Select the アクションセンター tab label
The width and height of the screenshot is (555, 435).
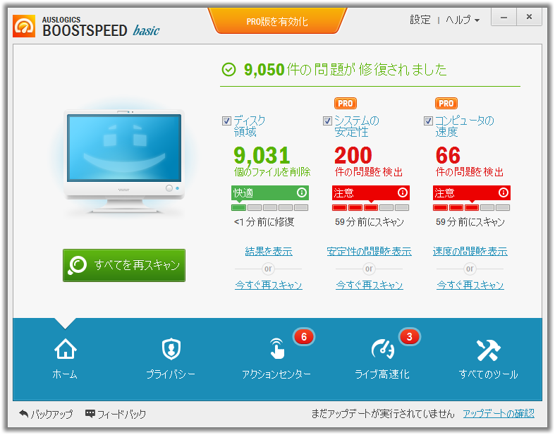[276, 374]
